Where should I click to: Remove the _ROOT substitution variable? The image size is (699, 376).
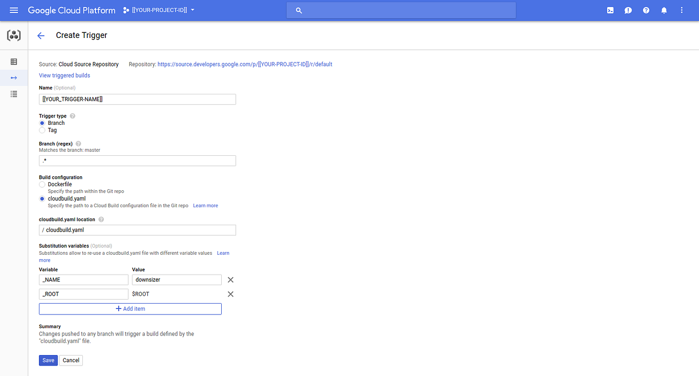point(230,294)
